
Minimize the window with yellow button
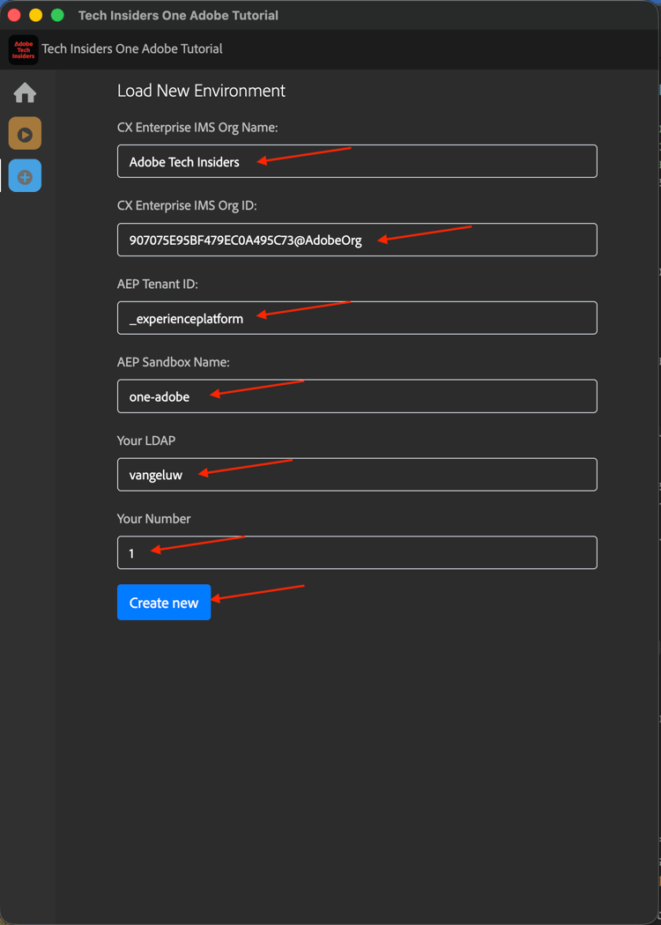pos(35,15)
